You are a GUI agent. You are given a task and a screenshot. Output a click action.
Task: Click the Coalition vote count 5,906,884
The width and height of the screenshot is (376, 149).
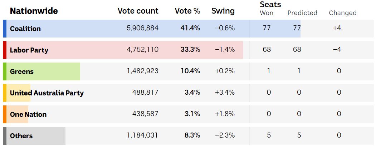coord(142,29)
